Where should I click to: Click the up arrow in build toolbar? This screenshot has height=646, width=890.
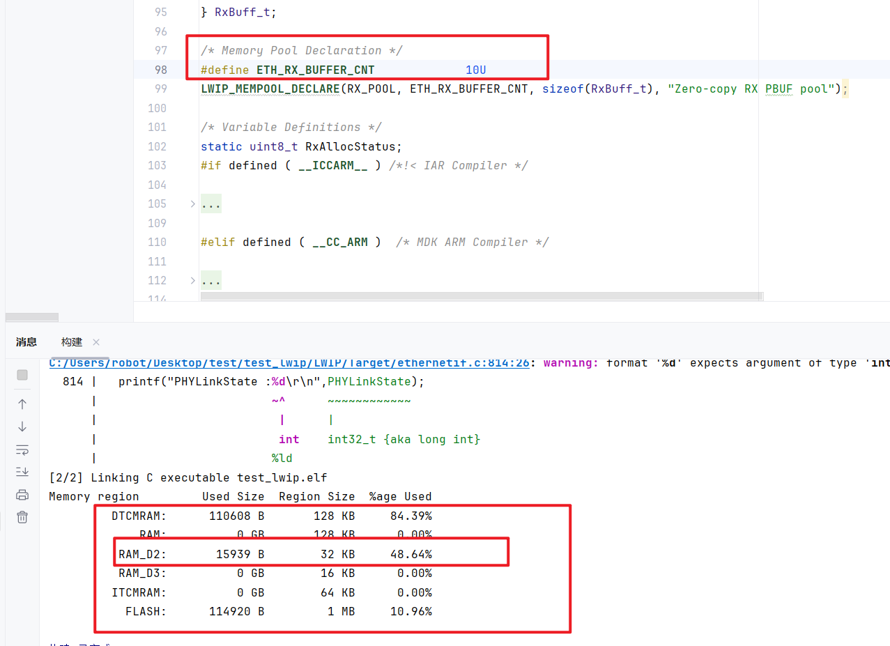[22, 403]
